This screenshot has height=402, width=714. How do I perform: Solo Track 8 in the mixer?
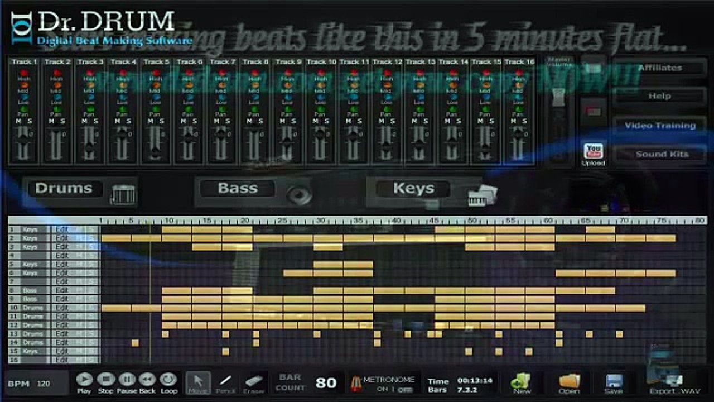coord(260,121)
